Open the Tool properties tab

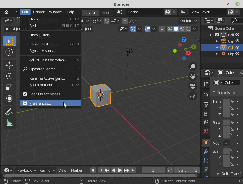click(x=206, y=84)
